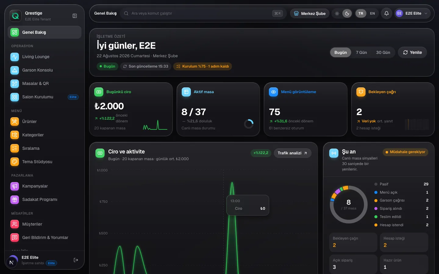Click the Living Lounge pulse icon
This screenshot has width=439, height=274.
click(x=15, y=57)
